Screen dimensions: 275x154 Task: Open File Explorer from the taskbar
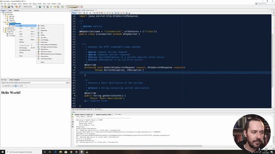click(x=61, y=152)
